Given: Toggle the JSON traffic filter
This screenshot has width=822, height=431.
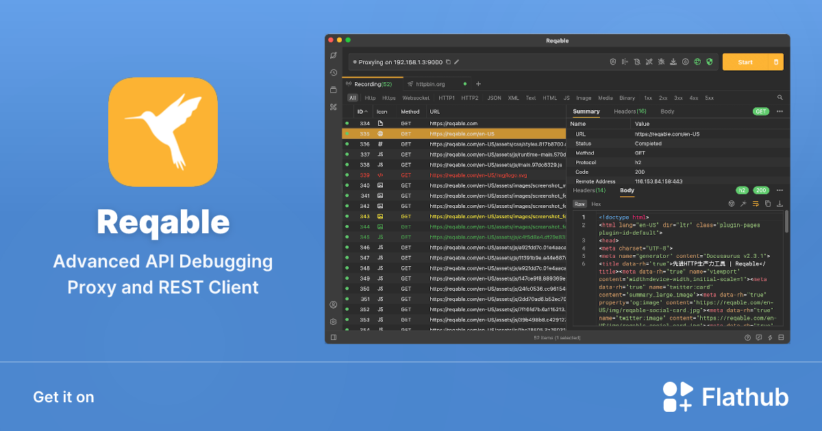Looking at the screenshot, I should point(494,98).
